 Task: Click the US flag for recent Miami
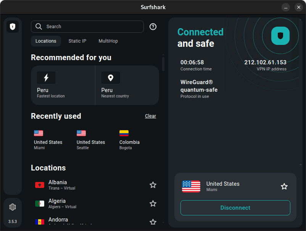[x=39, y=133]
